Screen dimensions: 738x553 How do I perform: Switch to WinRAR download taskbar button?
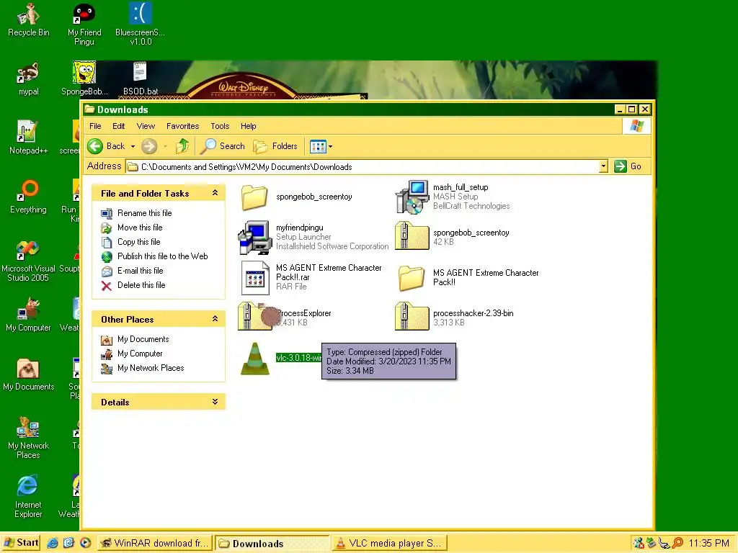(155, 543)
